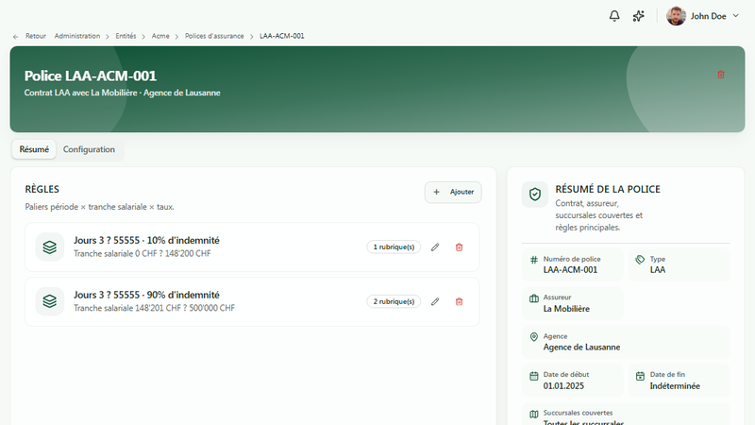Image resolution: width=755 pixels, height=425 pixels.
Task: Edit the 10% d'indemnité rule with pencil
Action: click(435, 247)
